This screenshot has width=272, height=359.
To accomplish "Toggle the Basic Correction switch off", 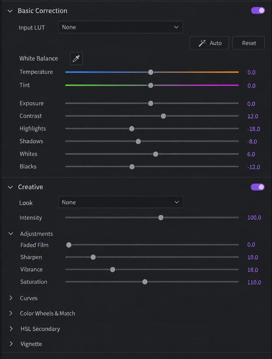I will click(258, 11).
